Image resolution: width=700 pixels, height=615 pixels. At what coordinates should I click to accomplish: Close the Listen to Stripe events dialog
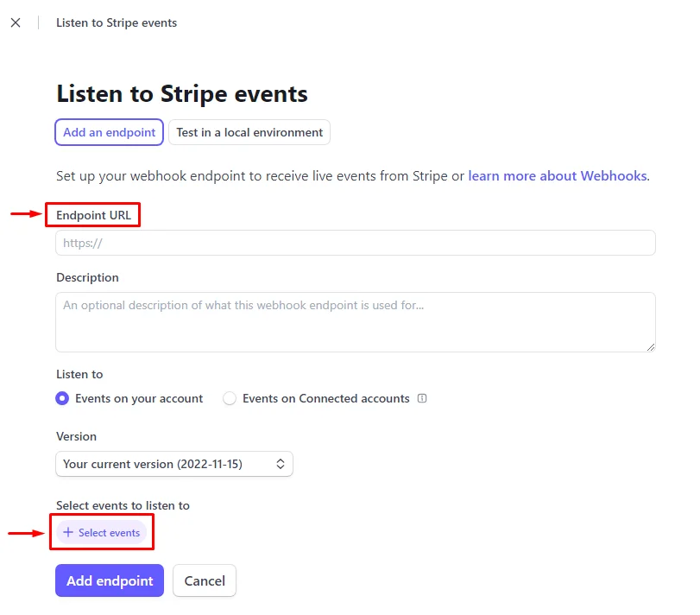[16, 22]
